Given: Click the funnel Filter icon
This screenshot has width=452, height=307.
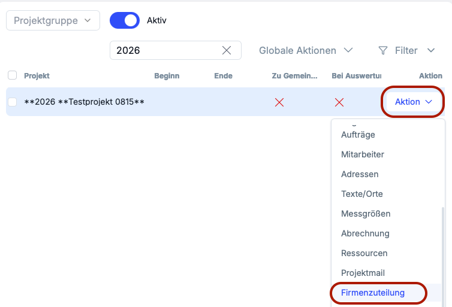Looking at the screenshot, I should click(x=383, y=51).
